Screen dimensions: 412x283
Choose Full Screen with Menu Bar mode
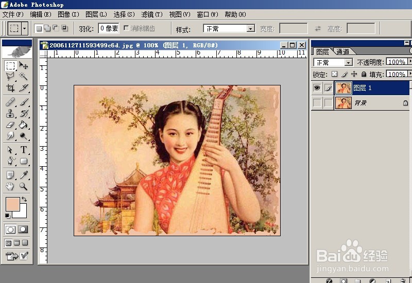click(17, 243)
